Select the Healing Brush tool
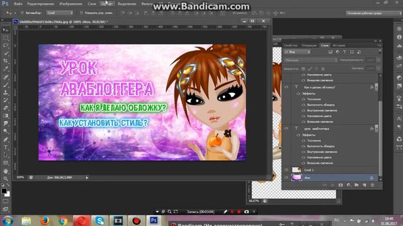Screen dimensions: 403x226 coord(6,77)
